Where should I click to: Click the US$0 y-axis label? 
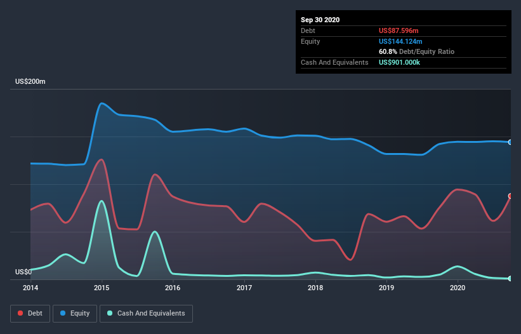click(23, 272)
